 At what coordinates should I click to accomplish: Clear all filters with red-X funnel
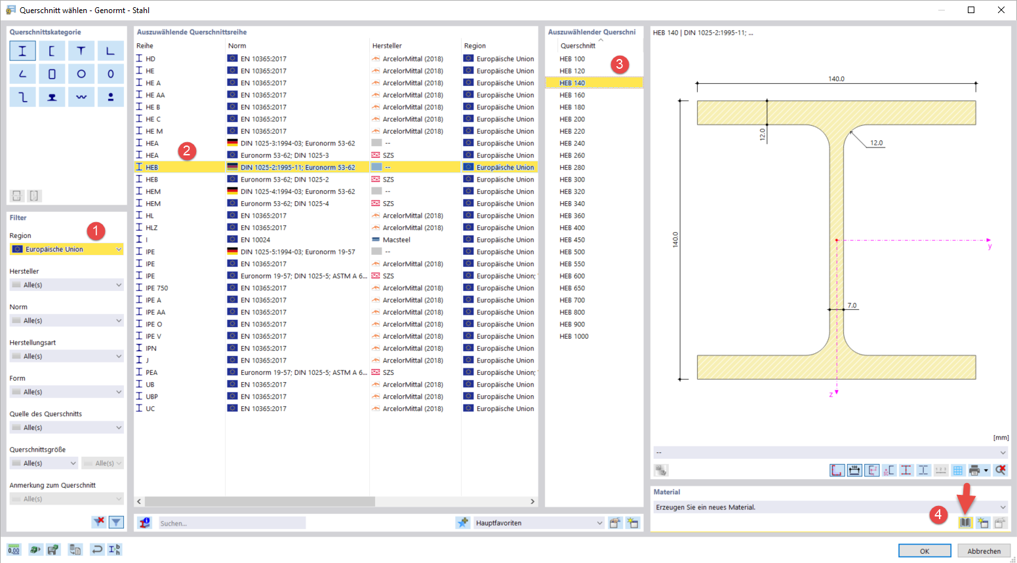click(98, 522)
